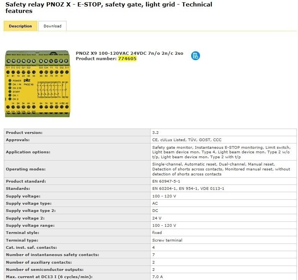The image size is (298, 280).
Task: Click the 'Number of auxiliary contacts:' label
Action: click(39, 262)
